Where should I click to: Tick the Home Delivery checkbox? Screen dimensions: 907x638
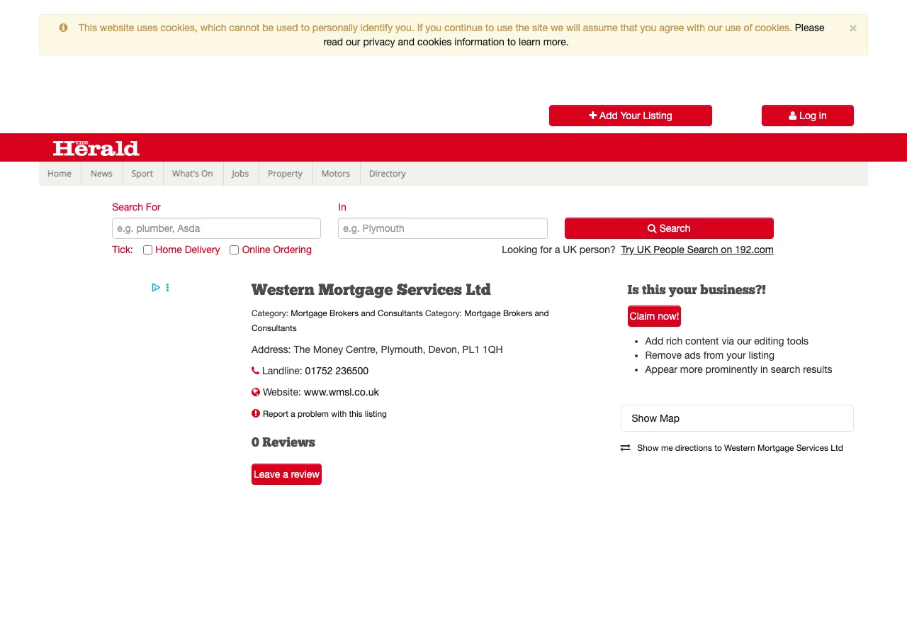pyautogui.click(x=147, y=250)
